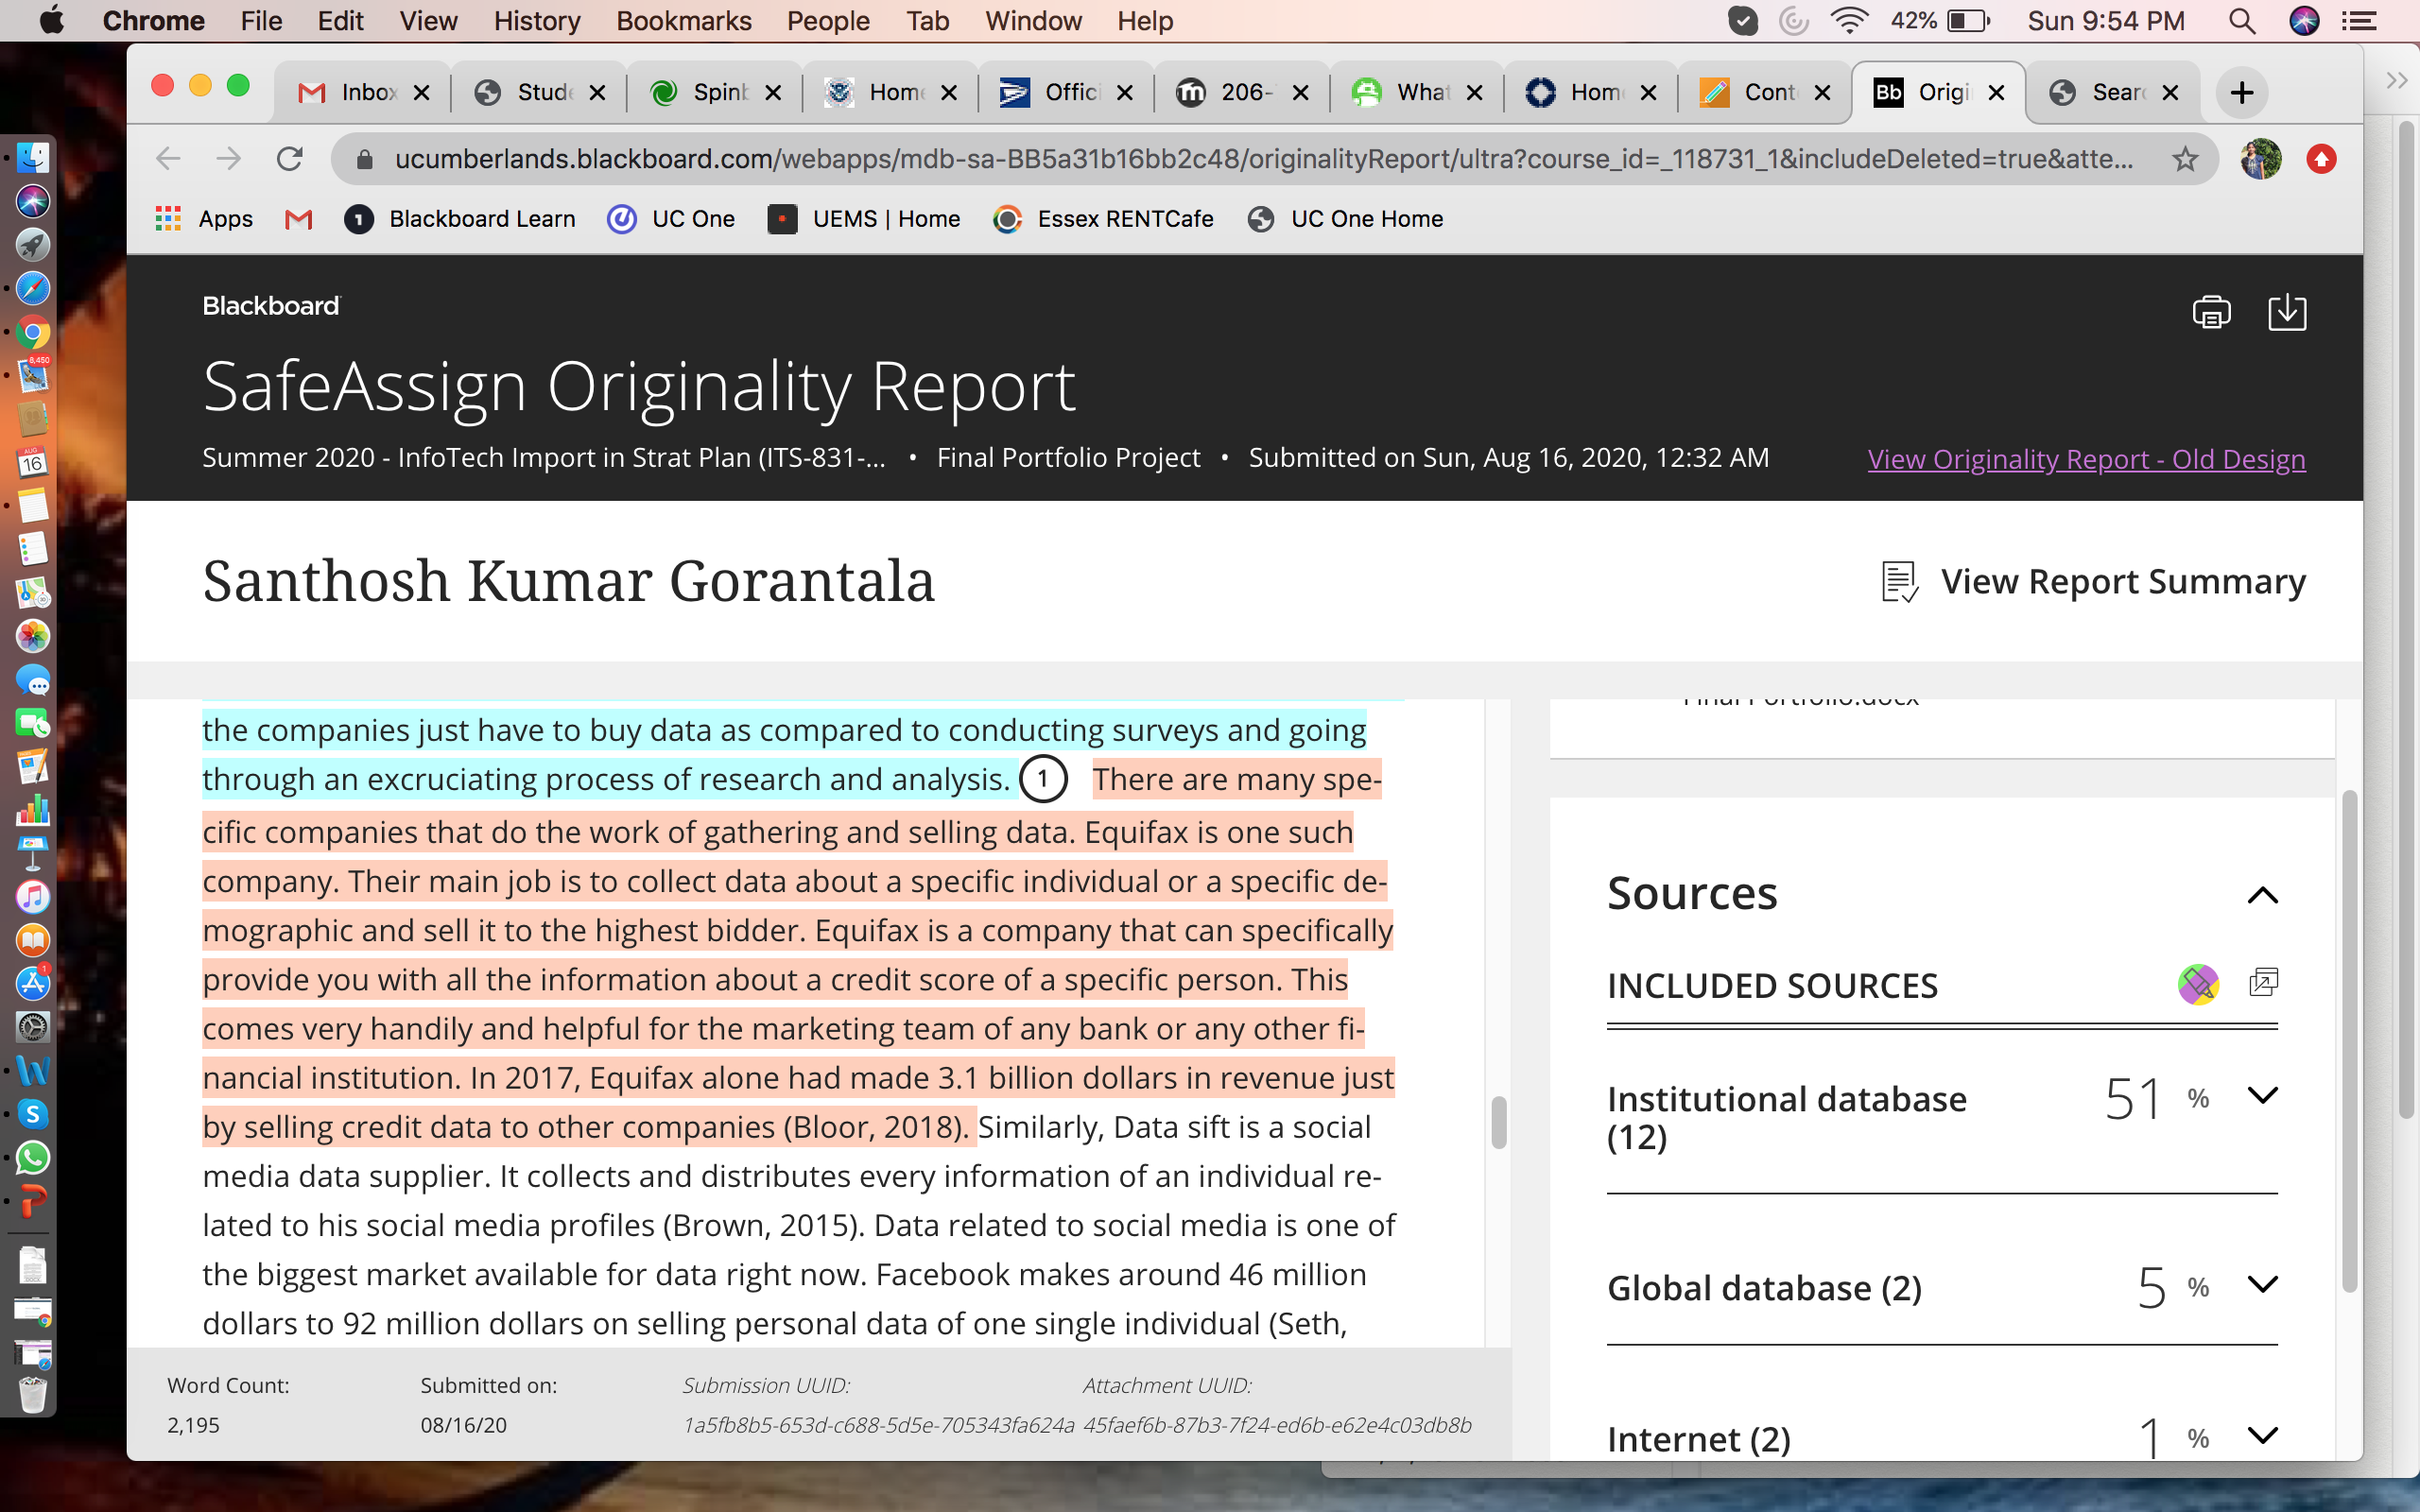
Task: Open the People menu
Action: pos(828,20)
